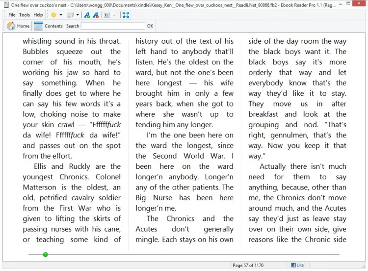The width and height of the screenshot is (368, 271).
Task: Click the yellow day/night mode icon
Action: coord(53,15)
